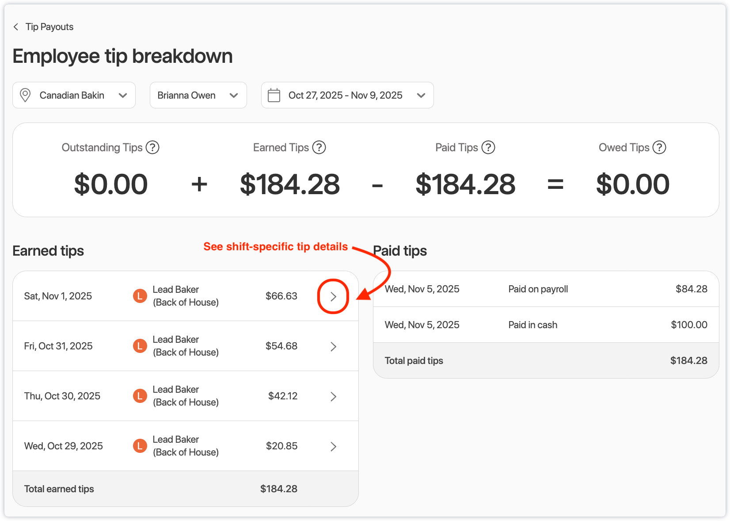Click the orange L badge for Nov 1
730x521 pixels.
[x=140, y=296]
